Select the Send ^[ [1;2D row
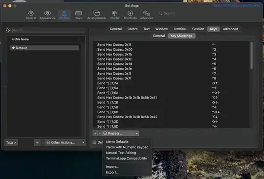 click(x=172, y=121)
